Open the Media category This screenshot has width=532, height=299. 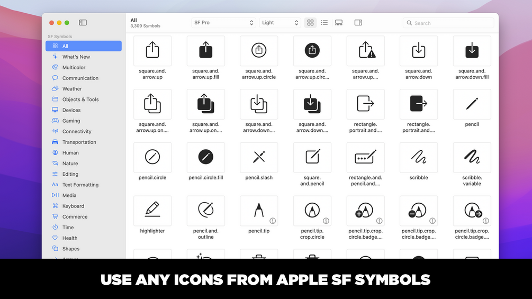pos(84,195)
